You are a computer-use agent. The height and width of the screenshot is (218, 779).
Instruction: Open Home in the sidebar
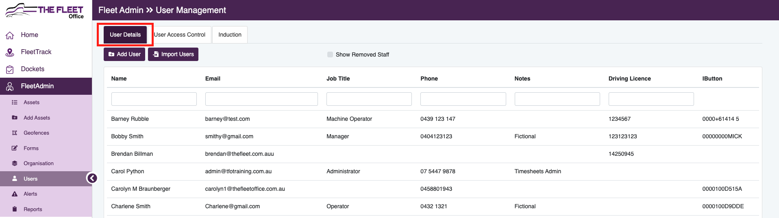point(46,35)
